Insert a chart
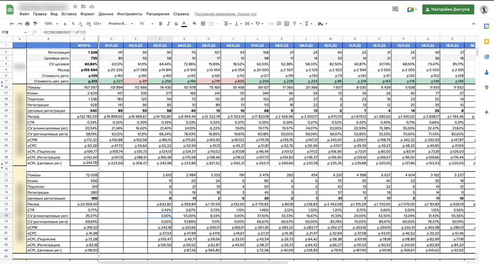 click(x=287, y=24)
